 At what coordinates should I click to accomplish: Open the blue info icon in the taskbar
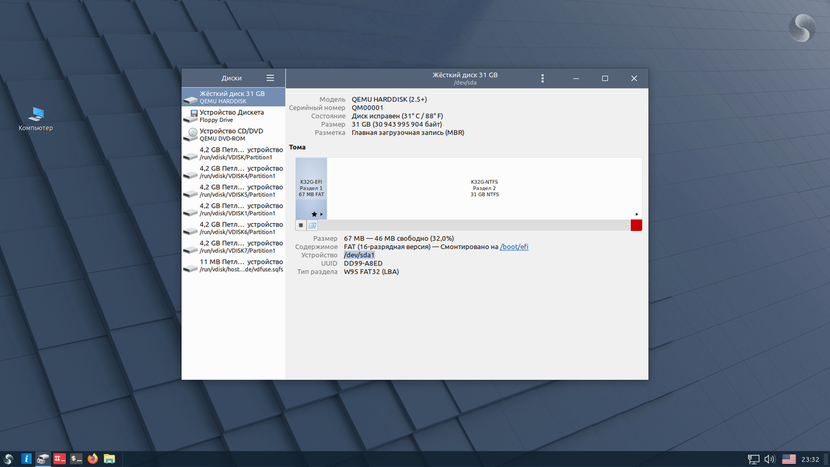pos(27,459)
